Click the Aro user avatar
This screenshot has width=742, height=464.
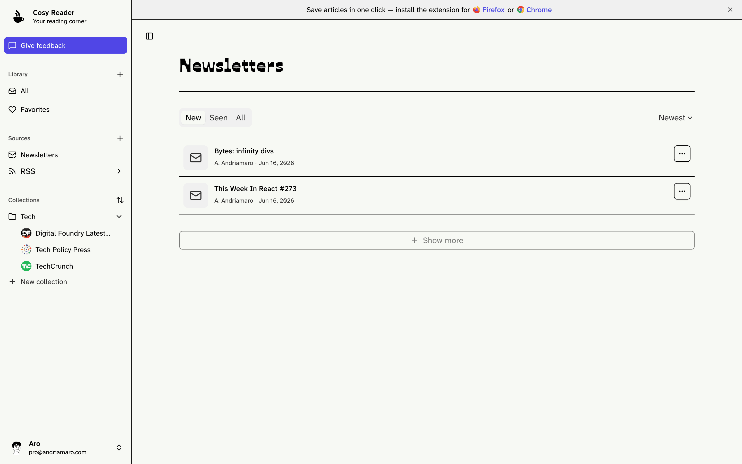[16, 448]
